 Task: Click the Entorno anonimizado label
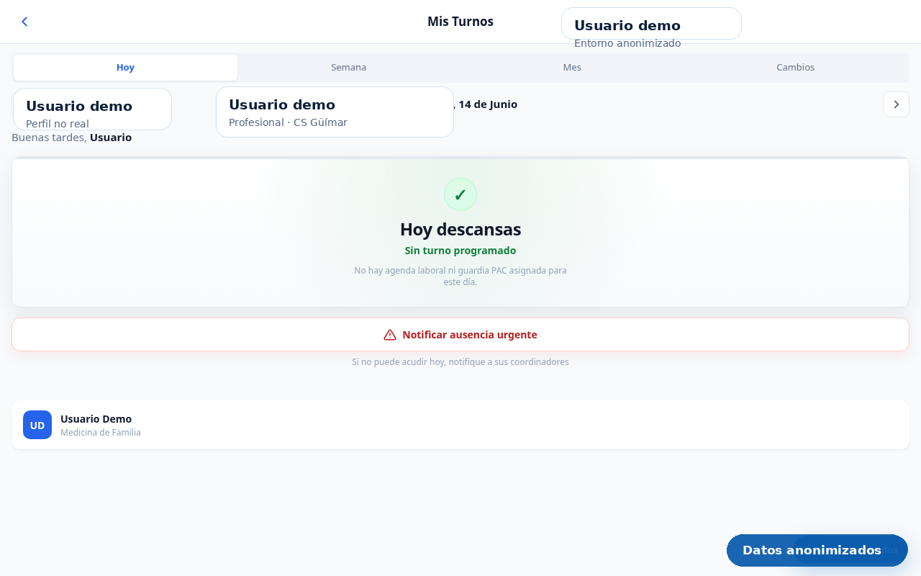(x=627, y=43)
